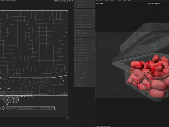The image size is (169, 127).
Task: Choose Restore UV command
Action: click(x=84, y=83)
